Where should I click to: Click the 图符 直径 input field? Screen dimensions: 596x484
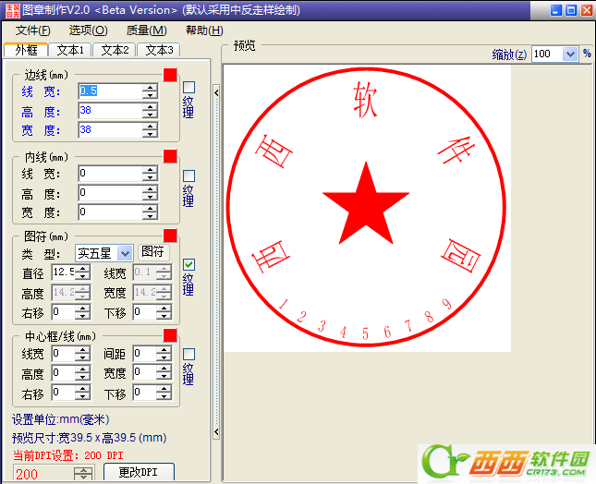[x=64, y=272]
